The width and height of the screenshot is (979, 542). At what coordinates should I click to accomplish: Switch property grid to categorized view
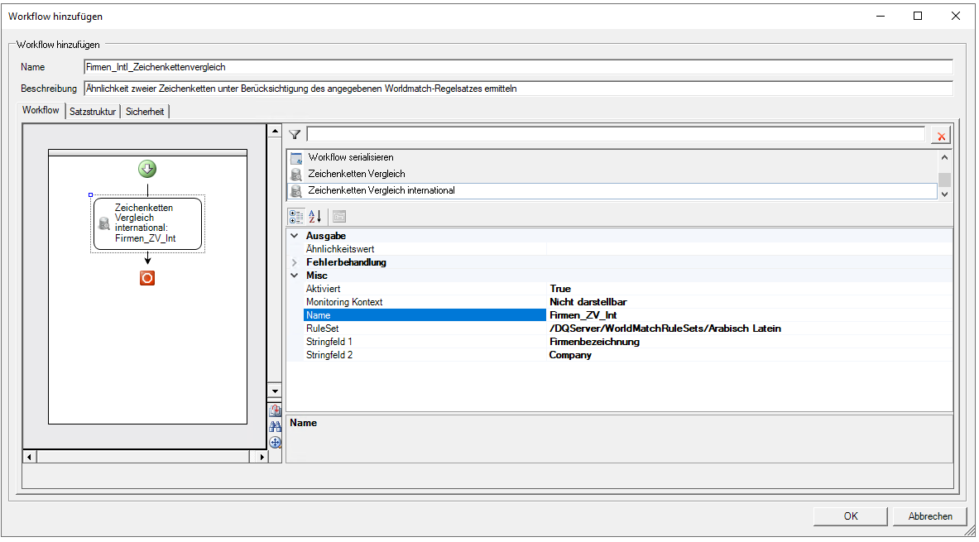[x=296, y=216]
